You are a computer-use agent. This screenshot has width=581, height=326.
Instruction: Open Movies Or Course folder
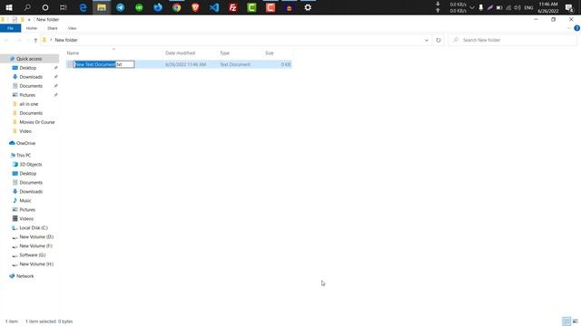click(36, 122)
